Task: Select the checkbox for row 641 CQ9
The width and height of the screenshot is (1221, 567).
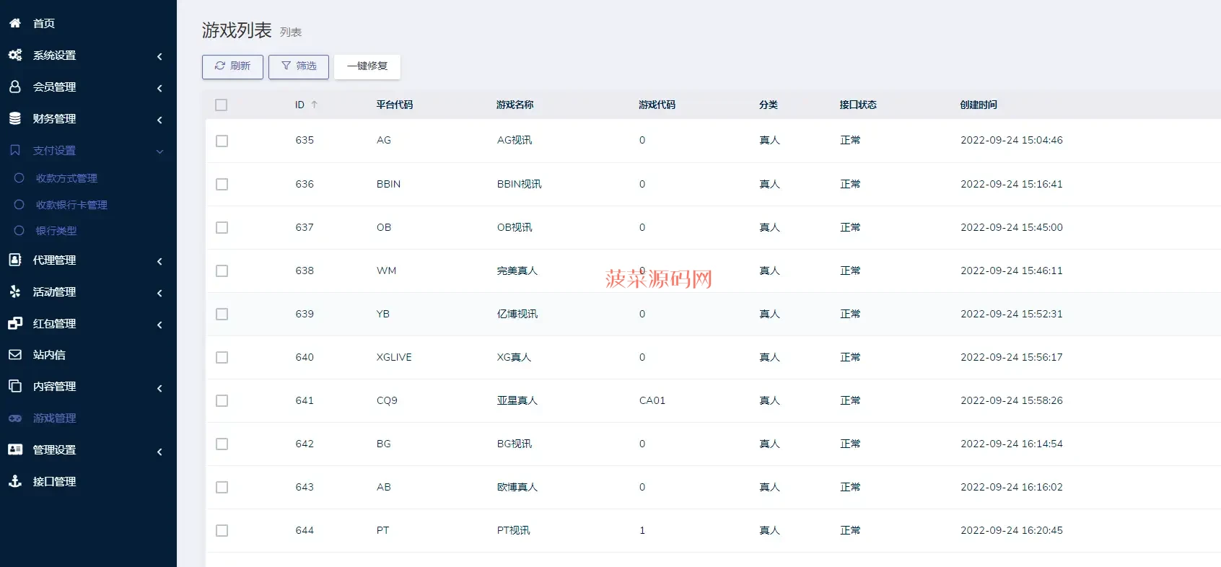Action: 222,401
